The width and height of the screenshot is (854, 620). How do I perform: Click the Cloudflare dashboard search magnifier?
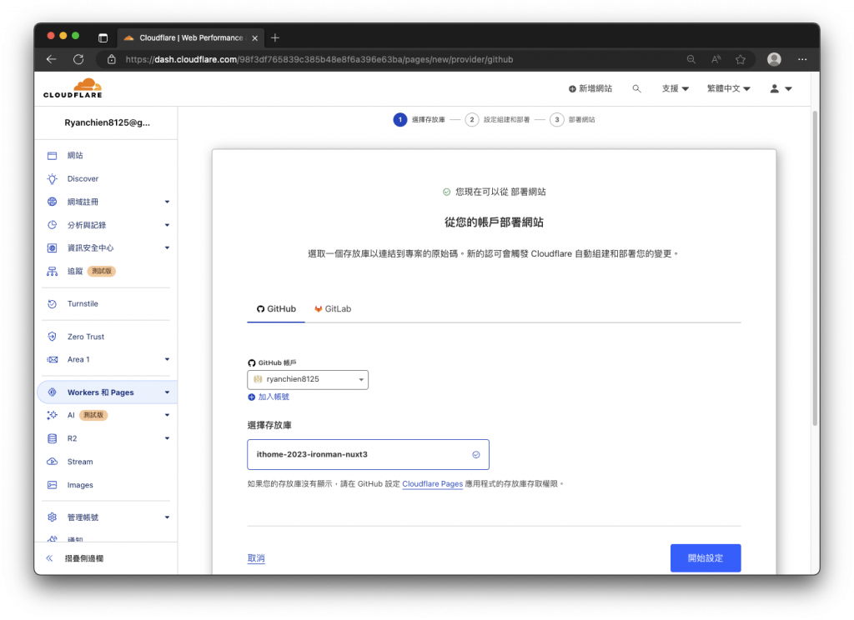coord(636,88)
